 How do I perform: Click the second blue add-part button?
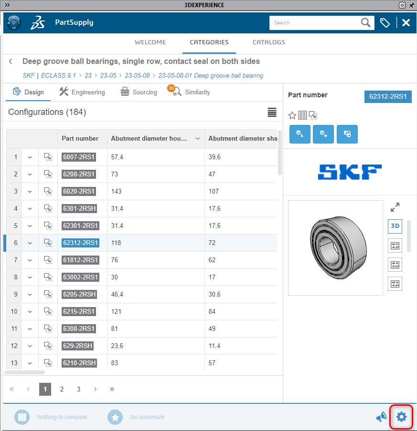tap(323, 134)
